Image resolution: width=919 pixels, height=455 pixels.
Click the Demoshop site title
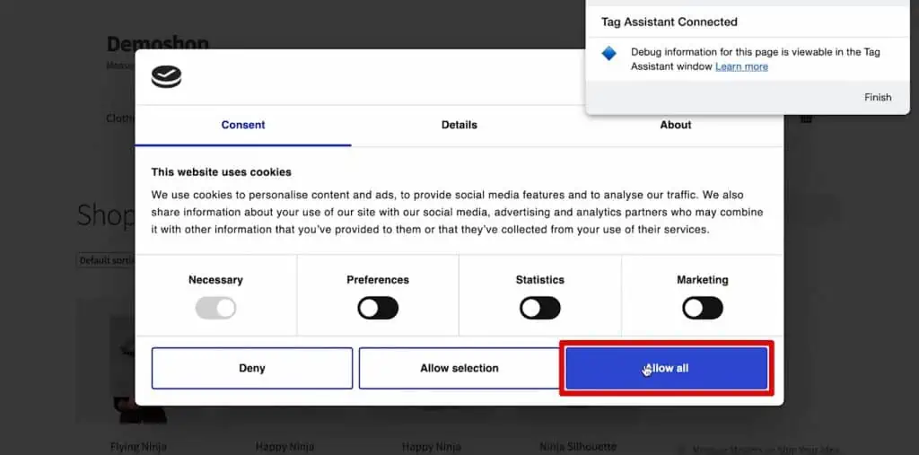pos(157,43)
